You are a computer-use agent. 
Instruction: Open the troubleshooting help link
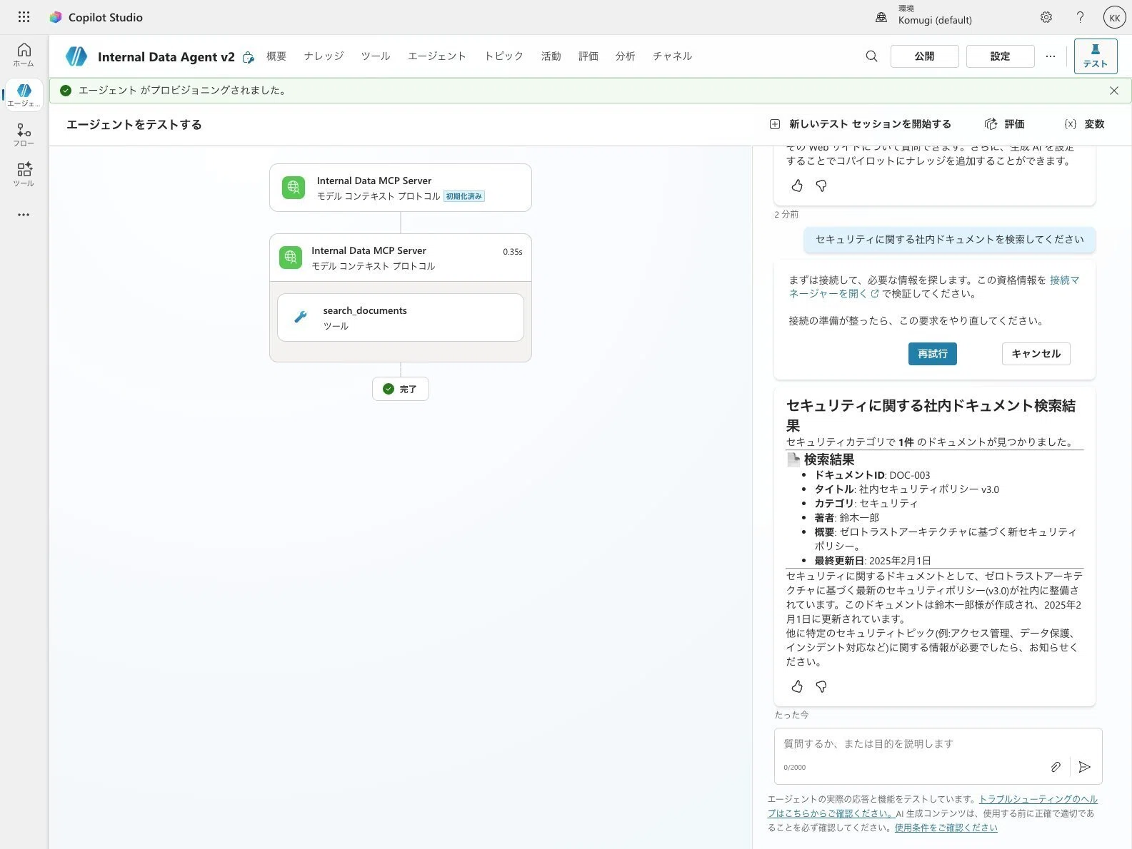(933, 806)
